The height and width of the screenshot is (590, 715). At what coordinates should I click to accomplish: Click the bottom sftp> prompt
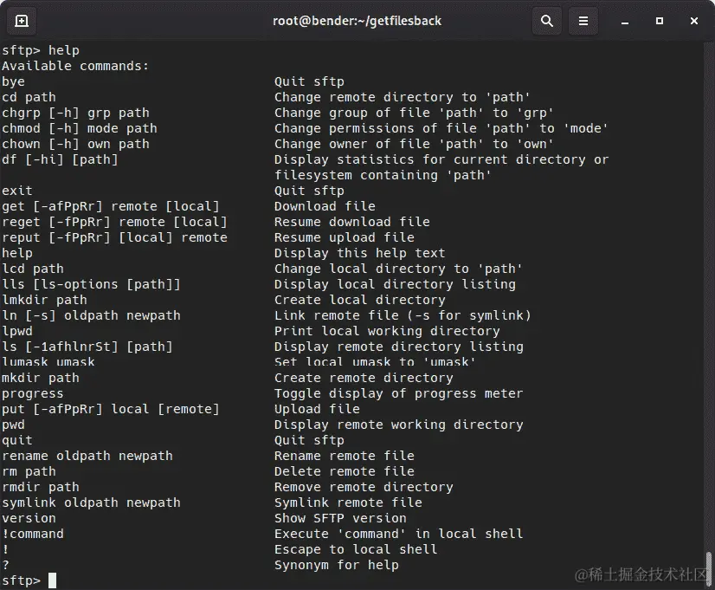click(23, 580)
